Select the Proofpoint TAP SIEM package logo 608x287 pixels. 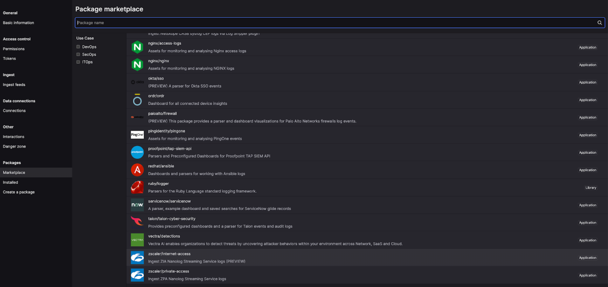point(137,152)
